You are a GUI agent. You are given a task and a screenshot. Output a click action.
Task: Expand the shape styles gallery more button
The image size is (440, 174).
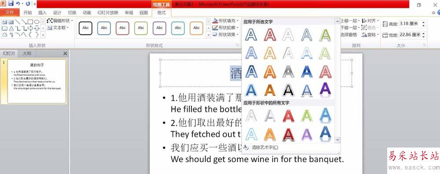pyautogui.click(x=209, y=35)
